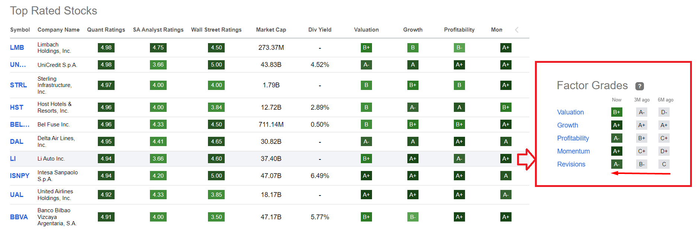Click the Factor Grades help question-mark icon
Image resolution: width=699 pixels, height=239 pixels.
(x=639, y=86)
